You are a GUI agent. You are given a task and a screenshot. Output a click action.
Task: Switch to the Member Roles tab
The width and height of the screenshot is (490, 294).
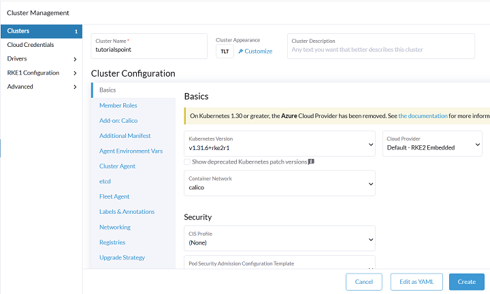coord(118,105)
